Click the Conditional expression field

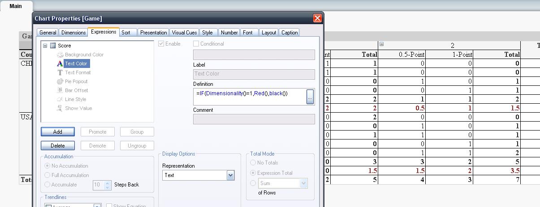[x=254, y=55]
